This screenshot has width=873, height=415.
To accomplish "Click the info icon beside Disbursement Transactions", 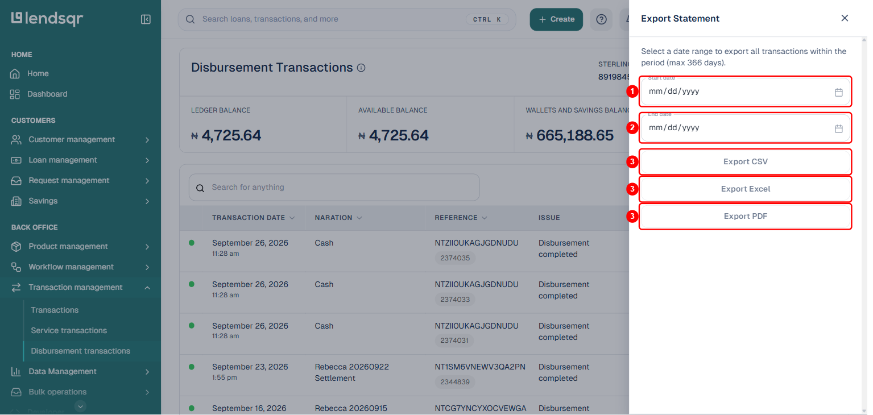I will (361, 68).
